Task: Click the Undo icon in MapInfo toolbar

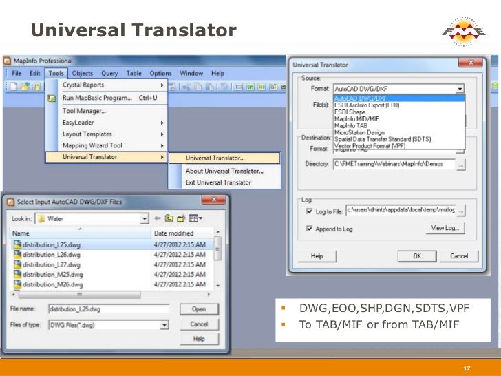Action: coord(224,86)
